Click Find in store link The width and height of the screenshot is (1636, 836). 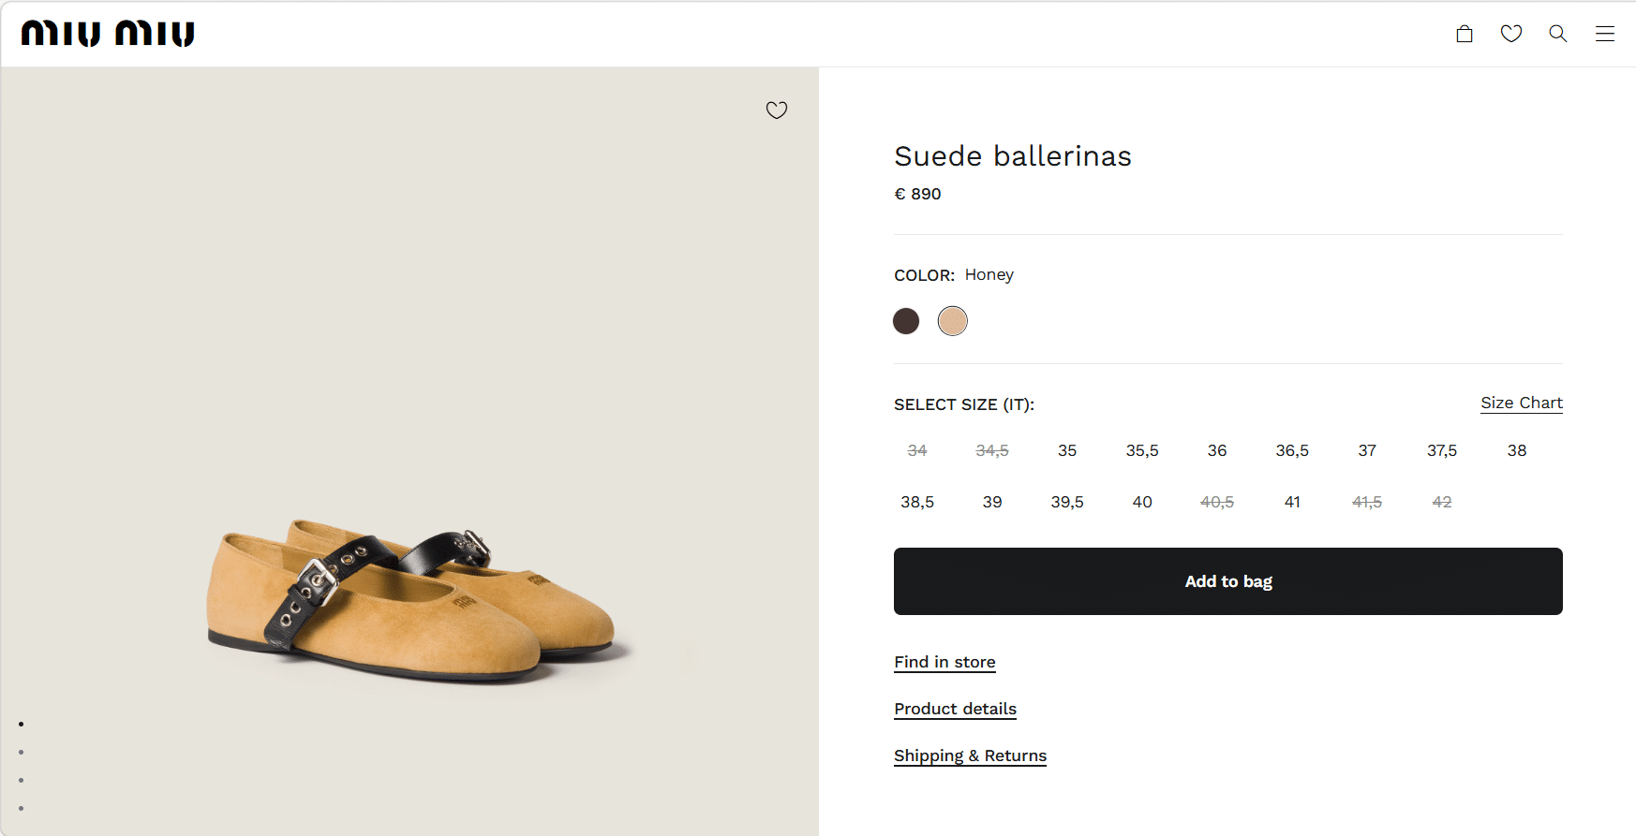pyautogui.click(x=944, y=662)
